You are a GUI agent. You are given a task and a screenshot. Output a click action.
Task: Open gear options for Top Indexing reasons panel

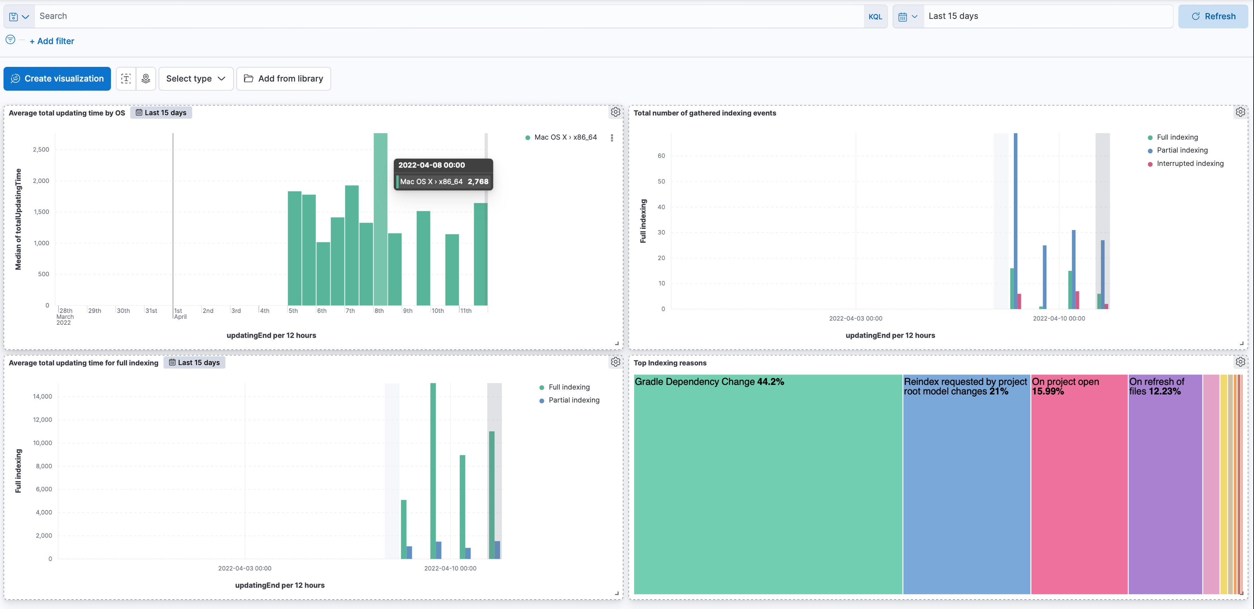[x=1240, y=362]
